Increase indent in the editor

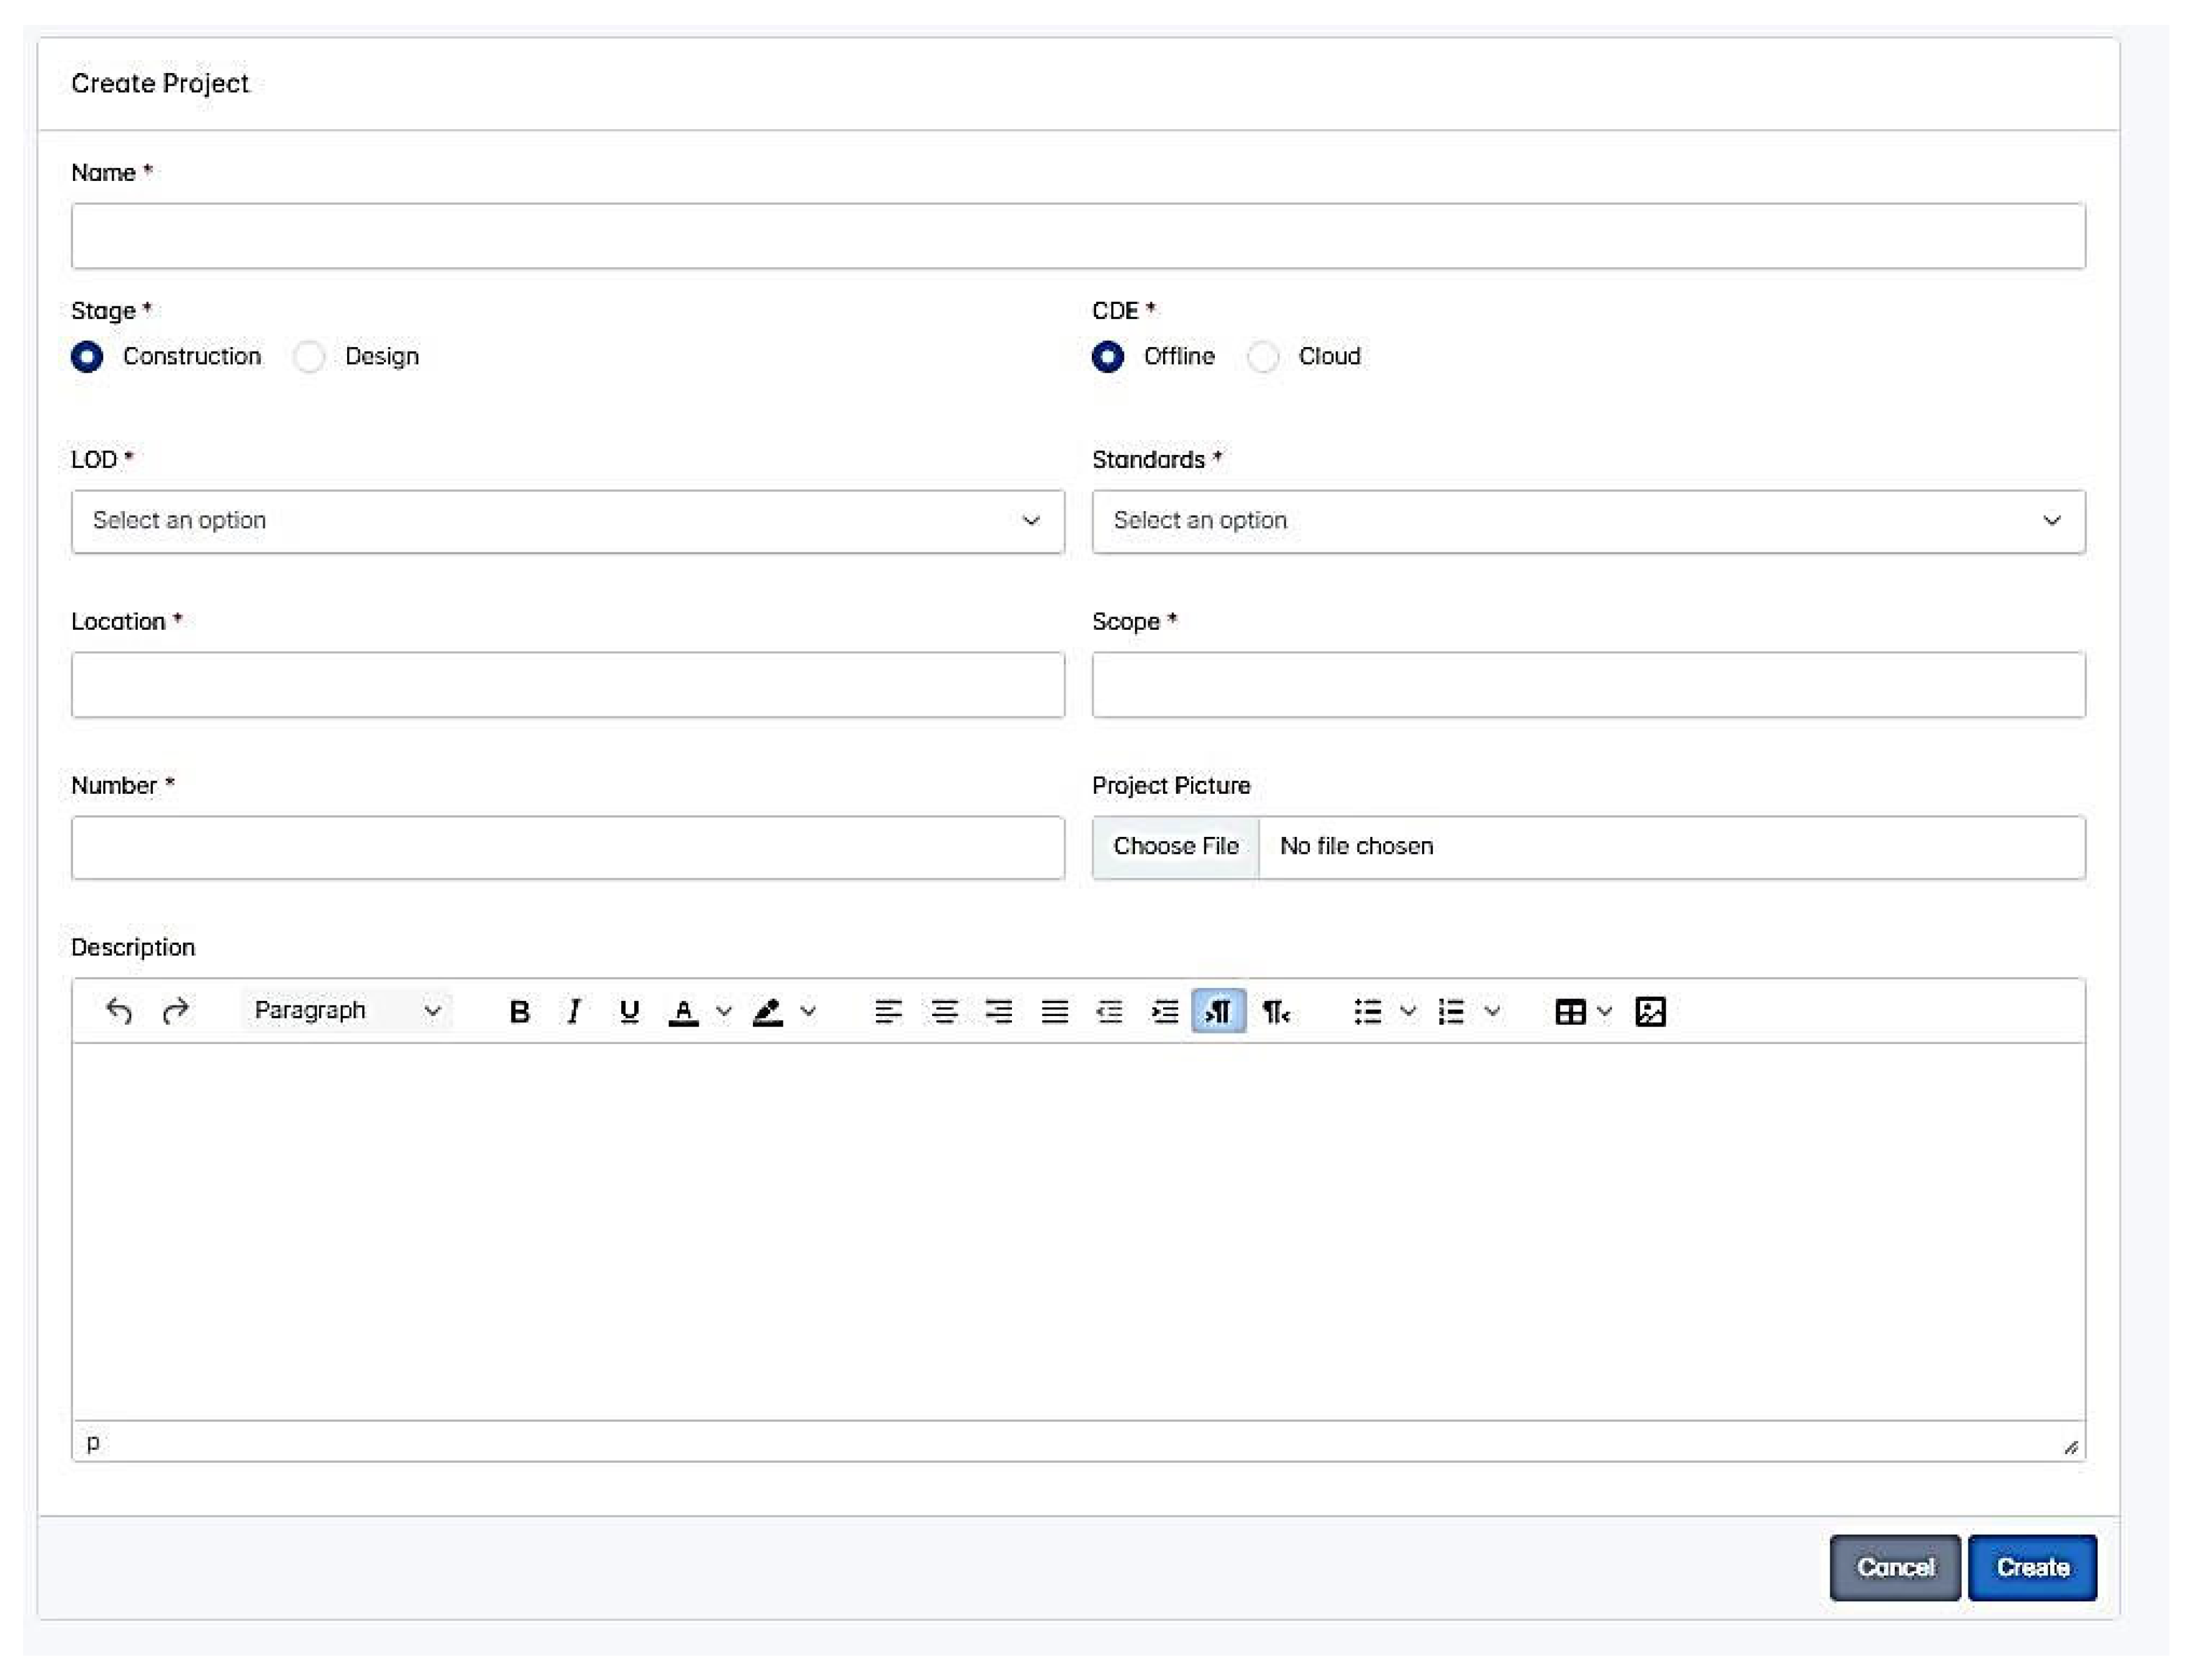1164,1012
